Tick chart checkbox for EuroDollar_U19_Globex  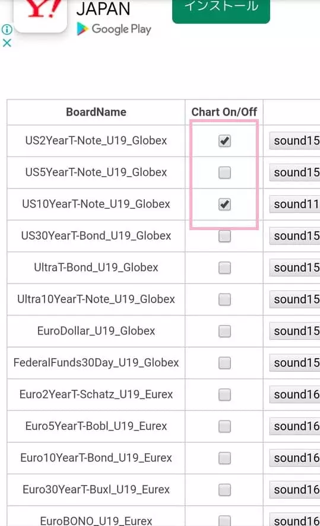(224, 331)
